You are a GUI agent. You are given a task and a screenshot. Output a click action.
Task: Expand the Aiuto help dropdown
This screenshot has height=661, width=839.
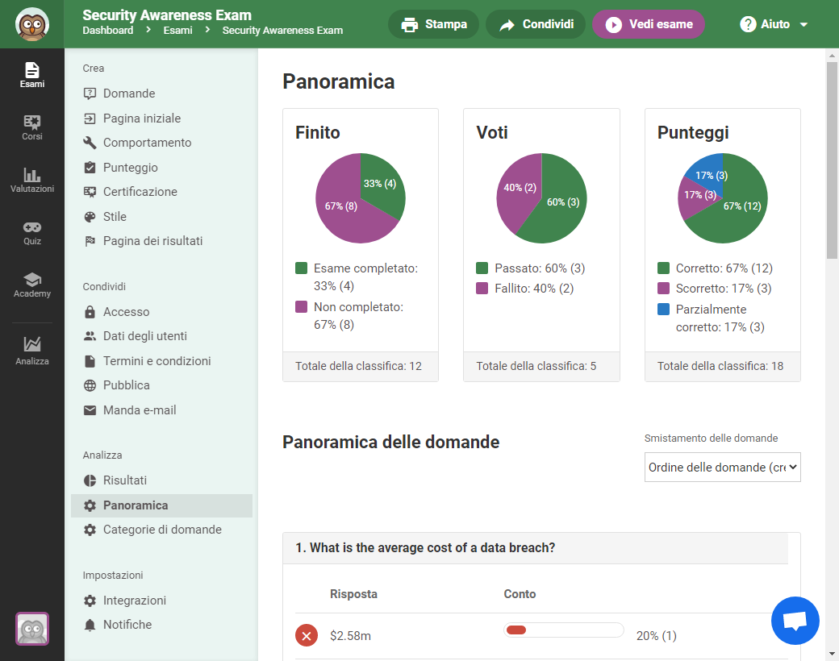773,24
